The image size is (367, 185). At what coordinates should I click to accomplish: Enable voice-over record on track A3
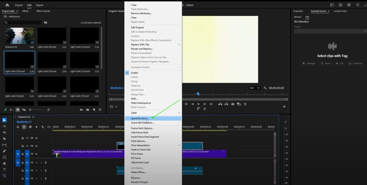(46, 178)
